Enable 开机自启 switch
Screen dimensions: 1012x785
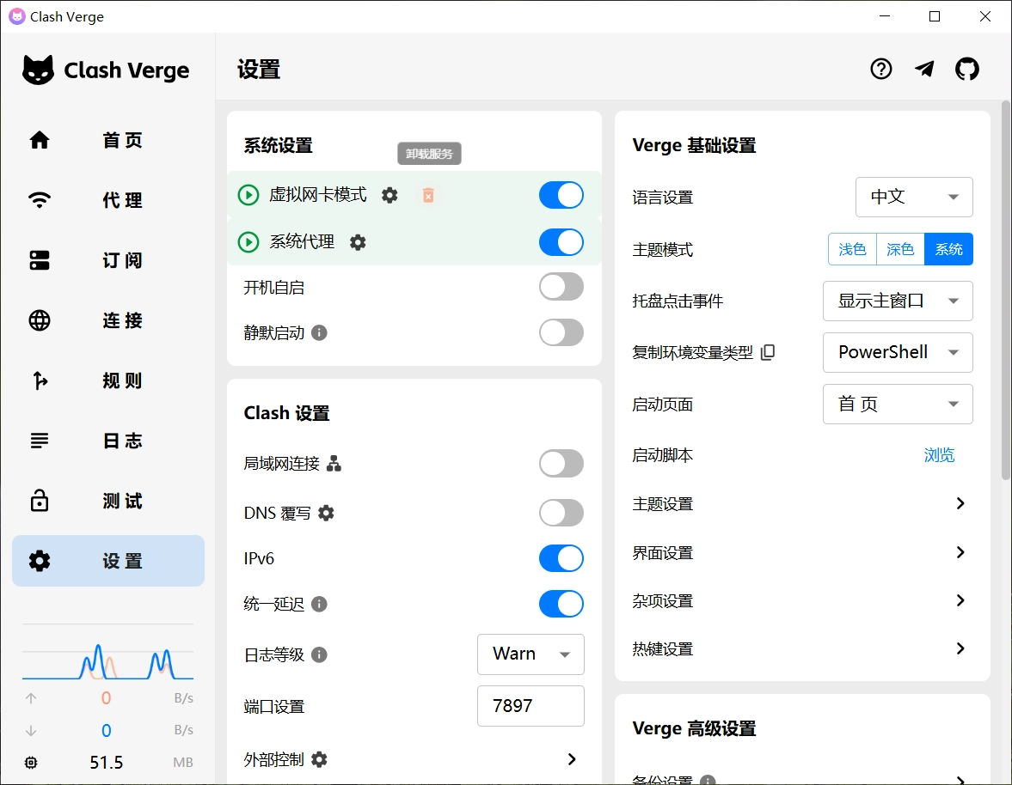pos(561,287)
